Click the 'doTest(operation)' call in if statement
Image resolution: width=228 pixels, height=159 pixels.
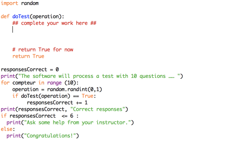pyautogui.click(x=46, y=96)
